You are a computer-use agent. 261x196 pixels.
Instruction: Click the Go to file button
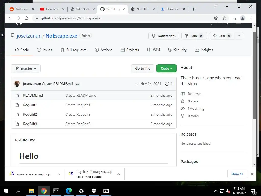pyautogui.click(x=143, y=68)
